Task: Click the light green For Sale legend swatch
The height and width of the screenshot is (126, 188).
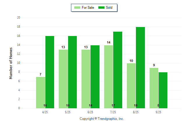Action: click(77, 8)
